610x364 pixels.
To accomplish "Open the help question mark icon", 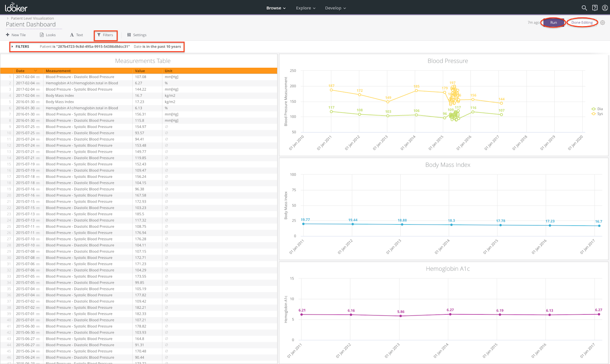I will [595, 8].
